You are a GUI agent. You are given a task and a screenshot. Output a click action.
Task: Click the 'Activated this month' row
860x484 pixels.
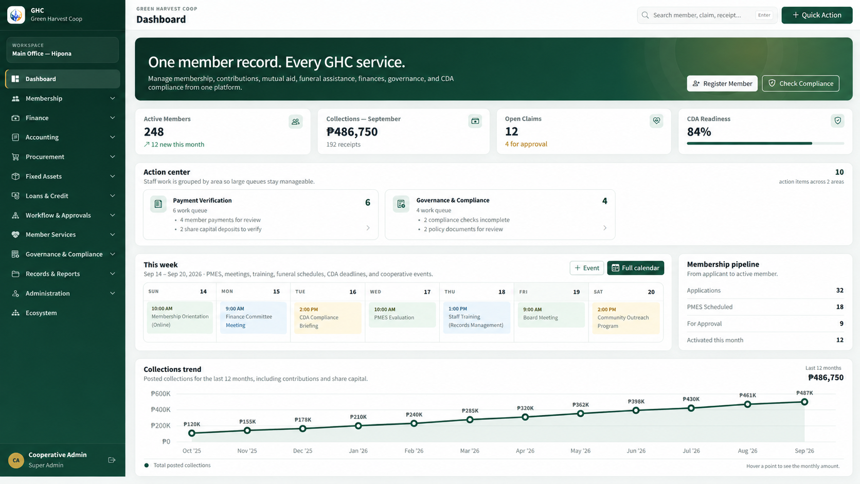(765, 340)
